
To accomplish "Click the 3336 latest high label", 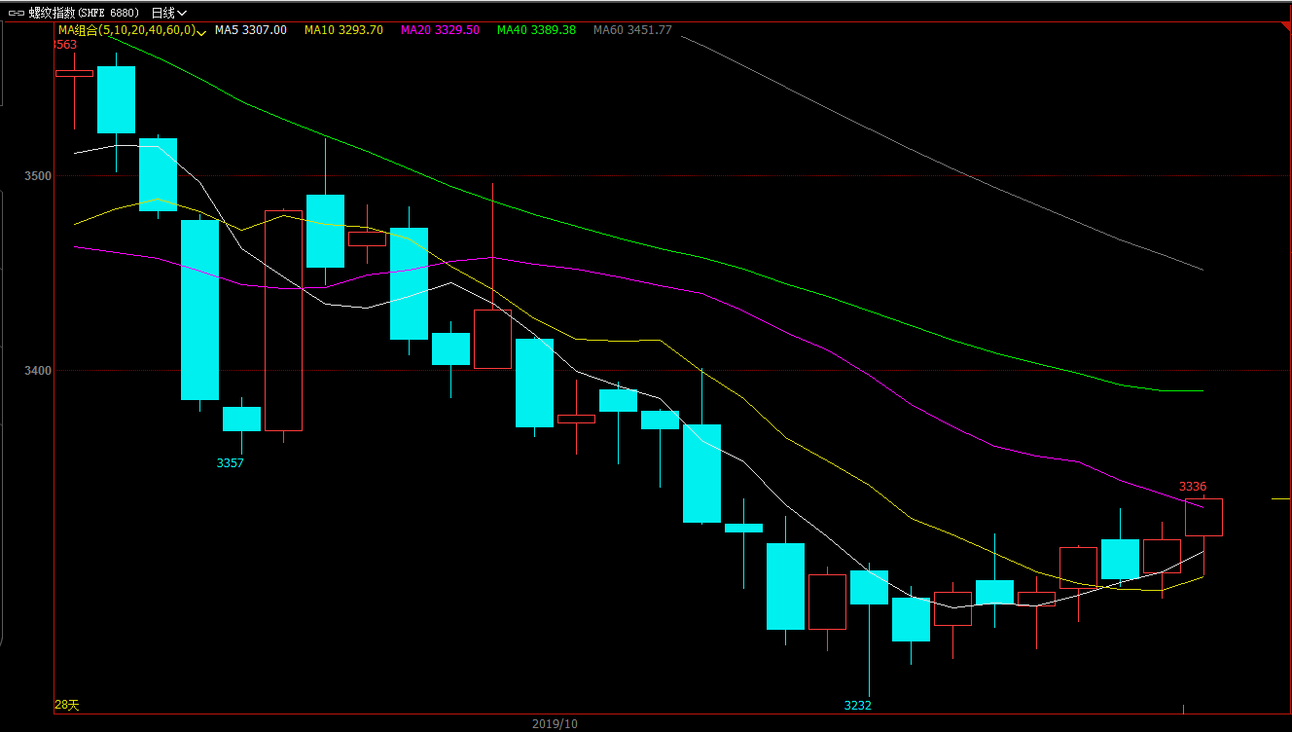I will pos(1193,486).
